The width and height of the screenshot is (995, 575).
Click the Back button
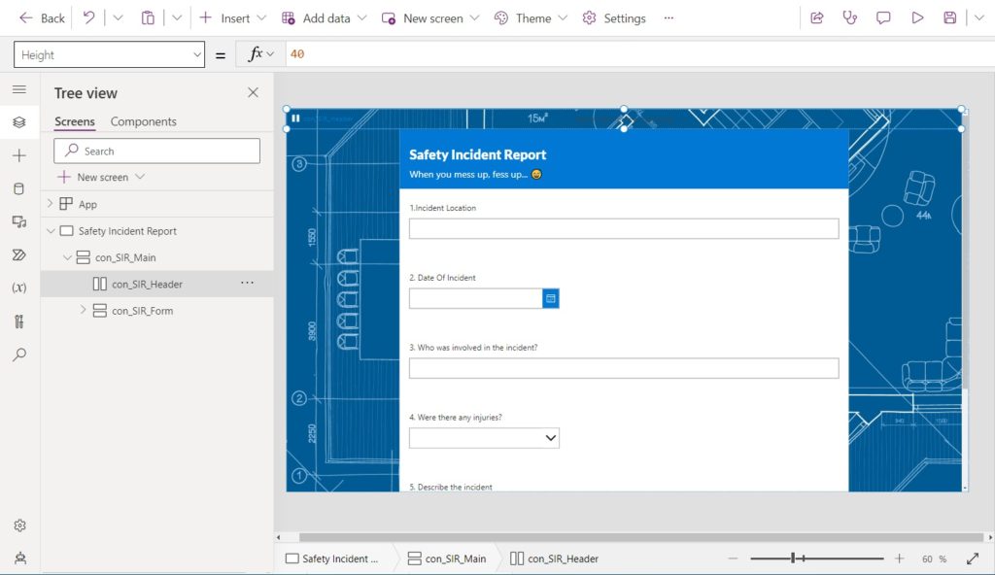[x=42, y=18]
